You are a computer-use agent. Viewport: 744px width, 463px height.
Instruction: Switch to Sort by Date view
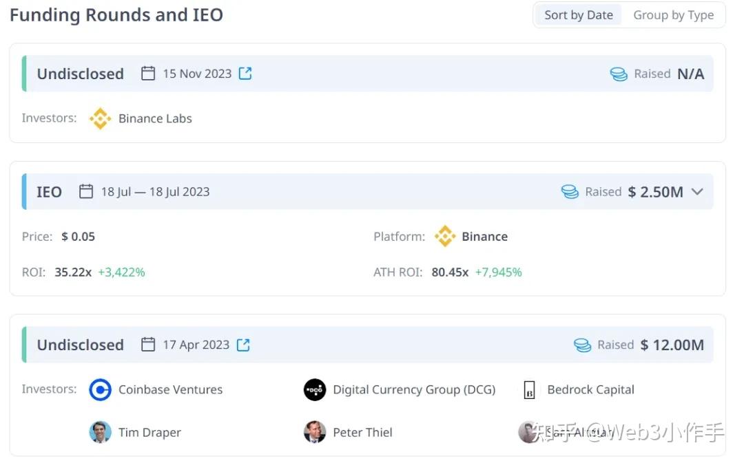(578, 15)
